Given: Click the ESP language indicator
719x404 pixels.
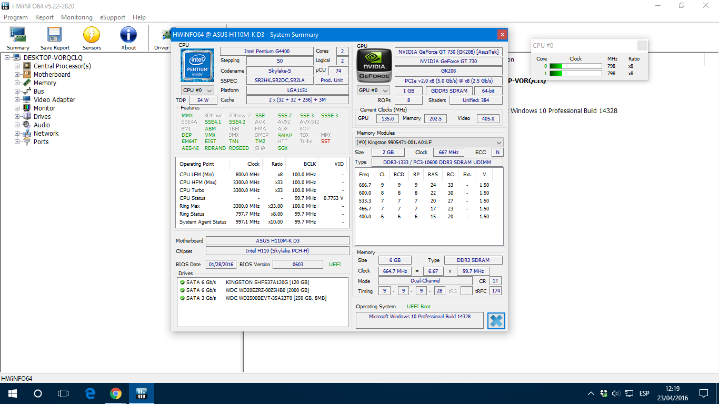Looking at the screenshot, I should [644, 393].
